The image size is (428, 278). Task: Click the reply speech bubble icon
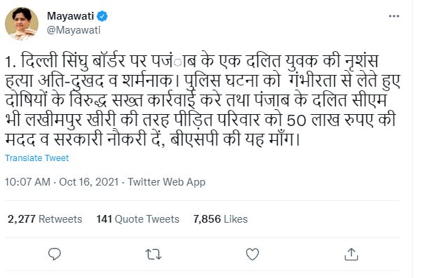(x=55, y=254)
